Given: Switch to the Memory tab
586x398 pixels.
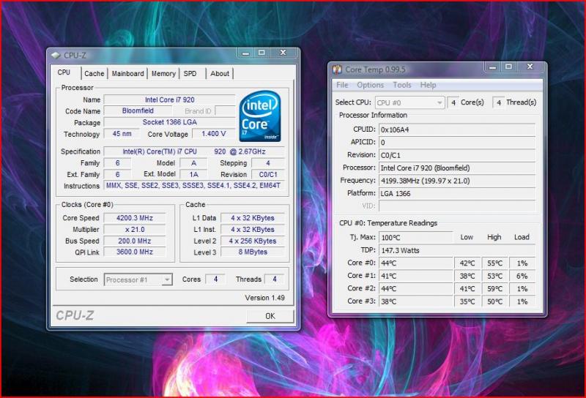Looking at the screenshot, I should click(163, 74).
